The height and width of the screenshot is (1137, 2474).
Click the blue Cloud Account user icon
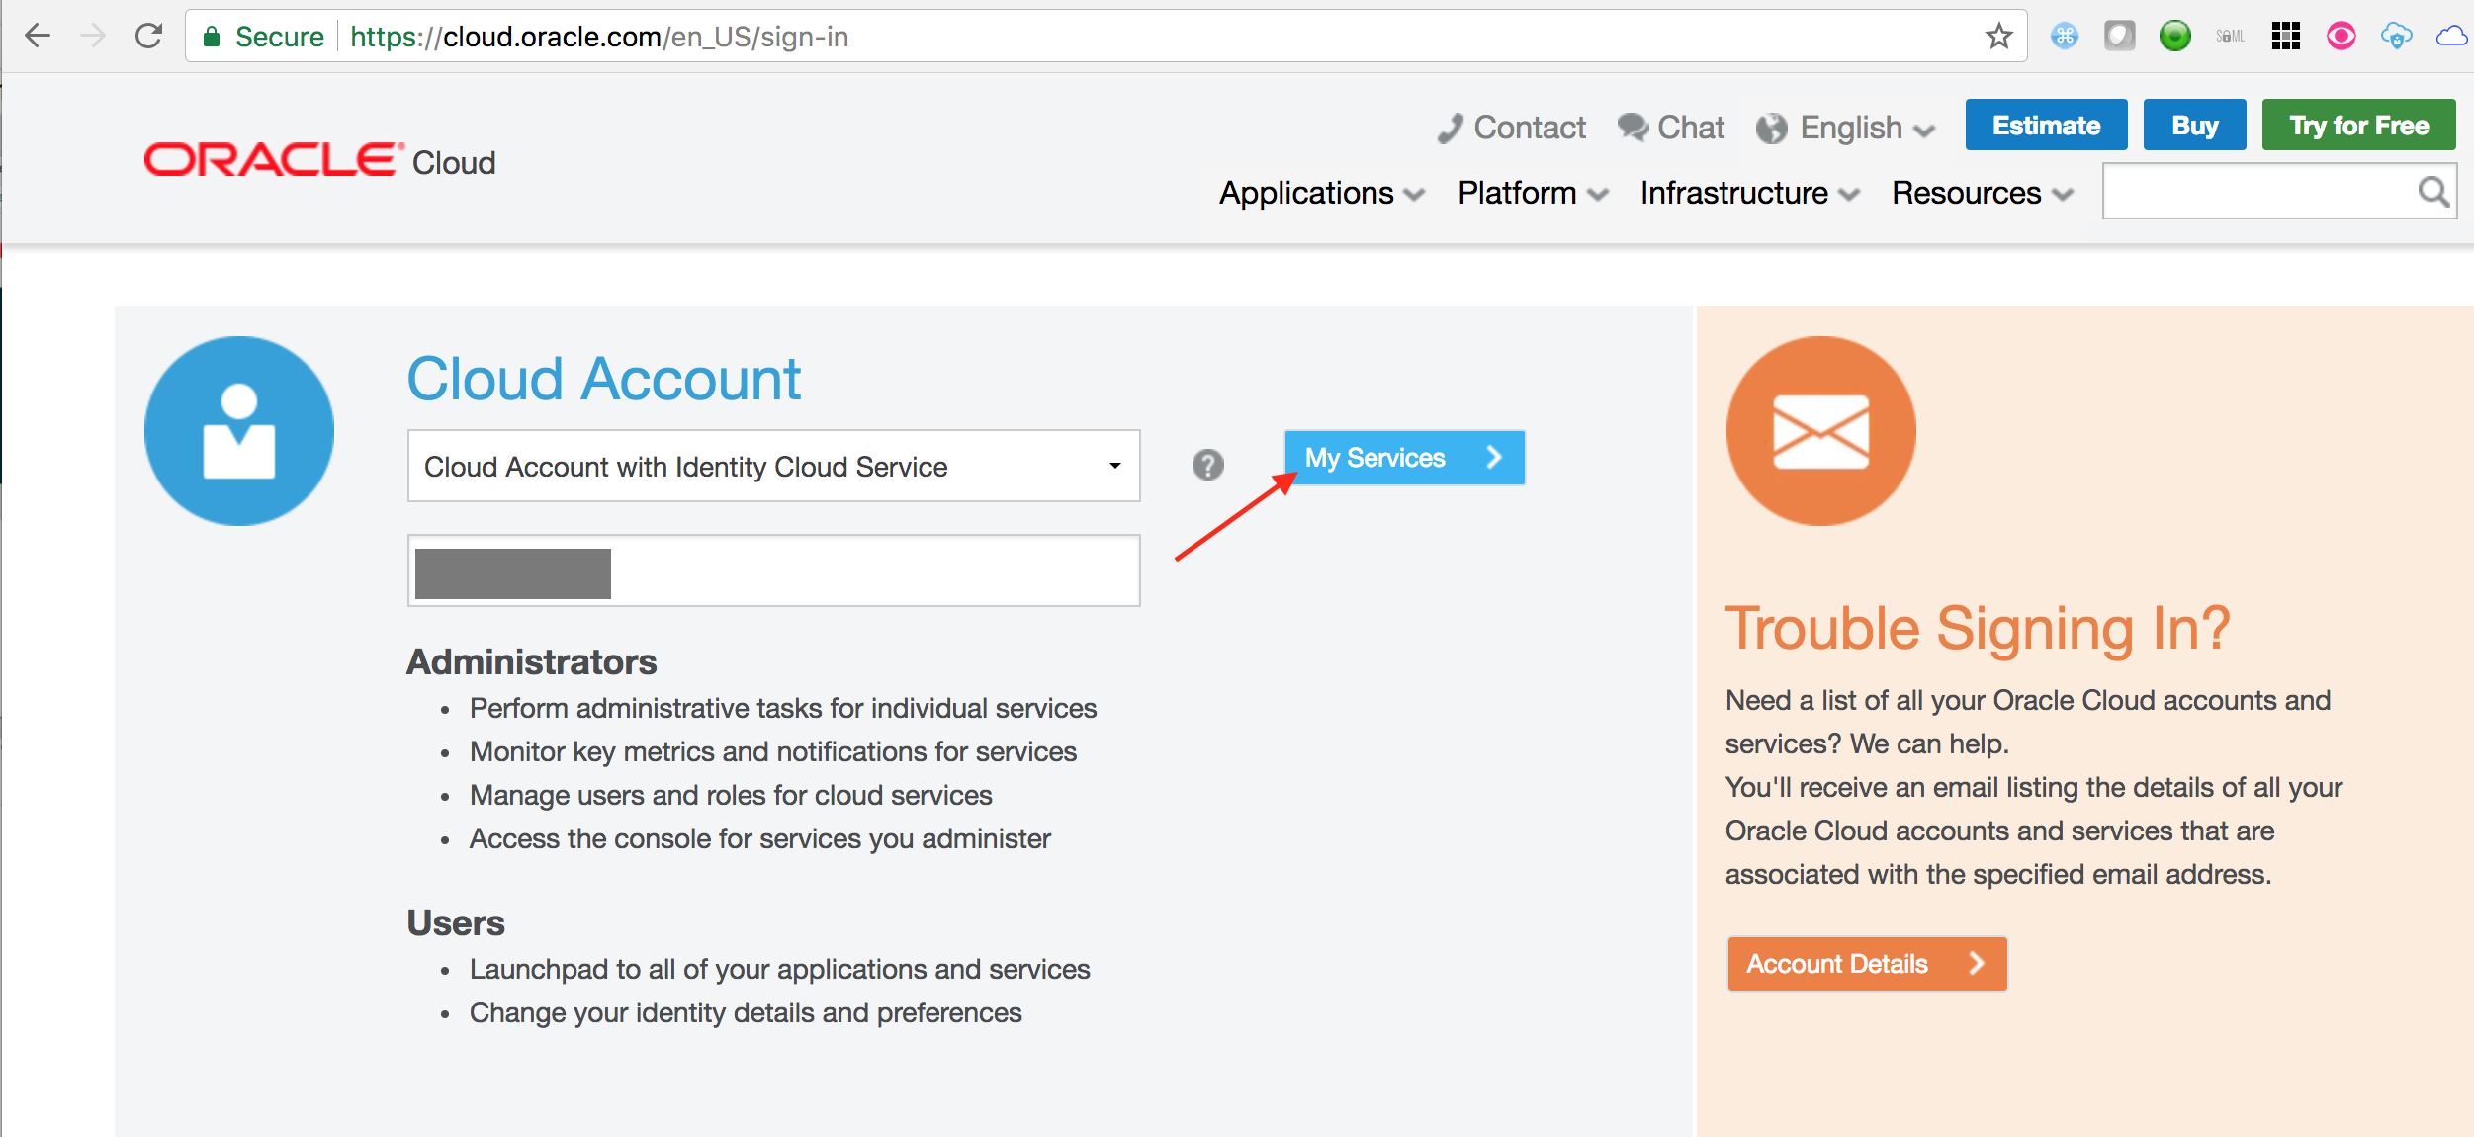239,430
